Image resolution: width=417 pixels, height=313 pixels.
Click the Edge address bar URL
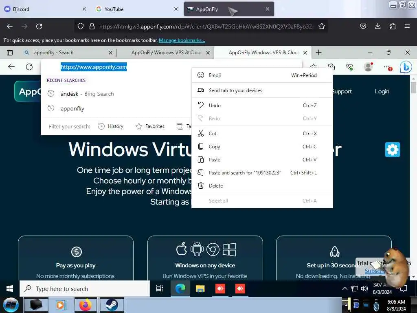coord(94,67)
